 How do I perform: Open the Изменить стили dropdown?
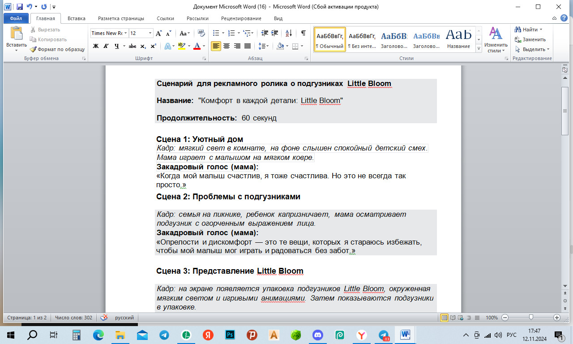(496, 39)
